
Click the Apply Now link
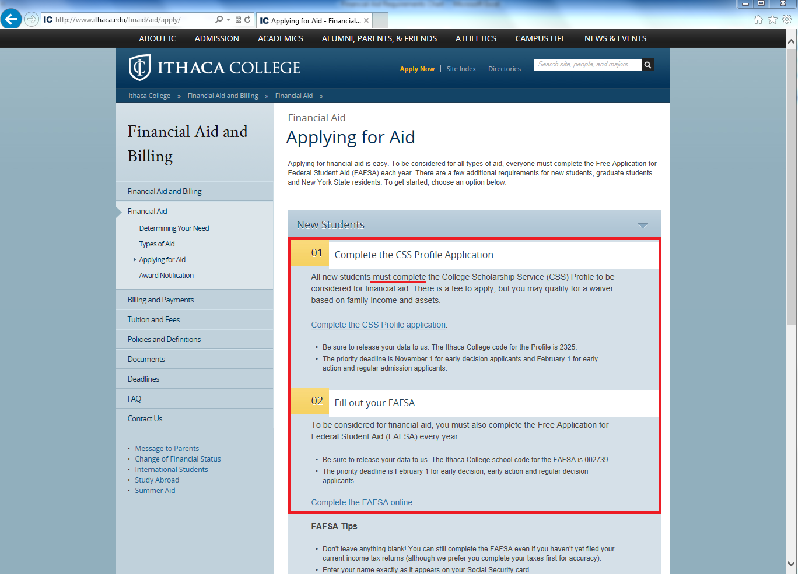click(x=417, y=69)
